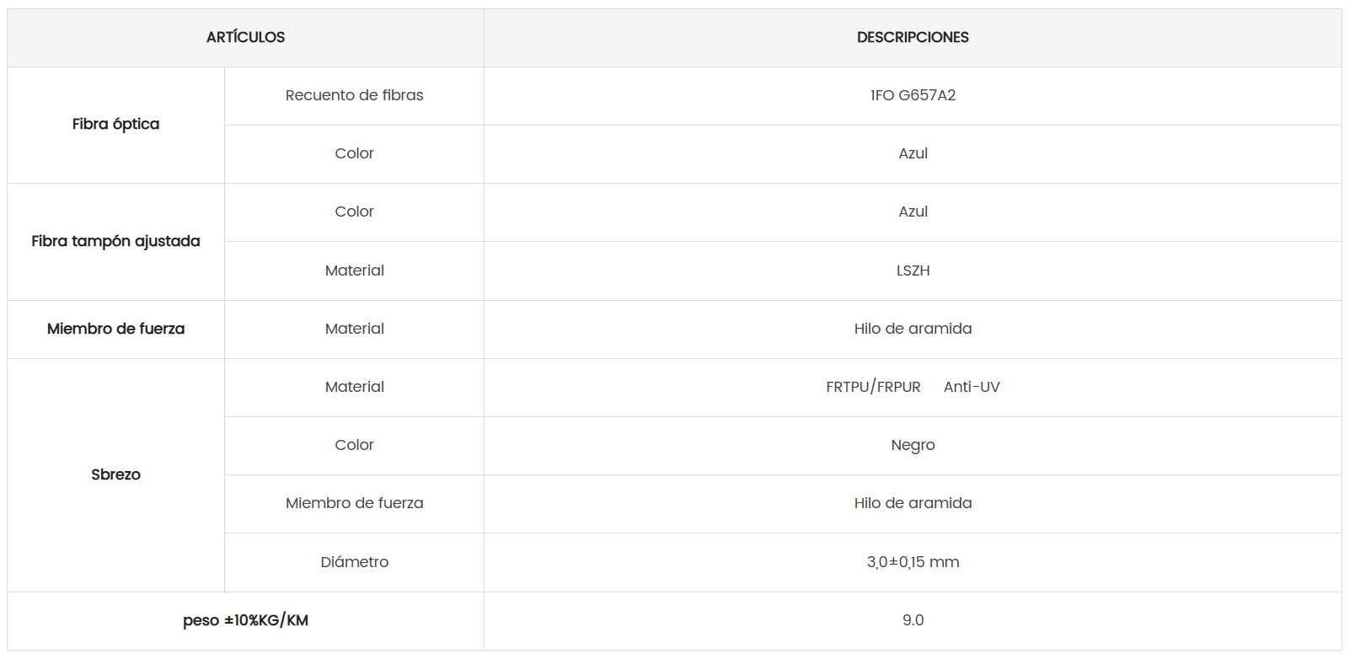
Task: Select the Fibra óptica row heading
Action: click(115, 124)
